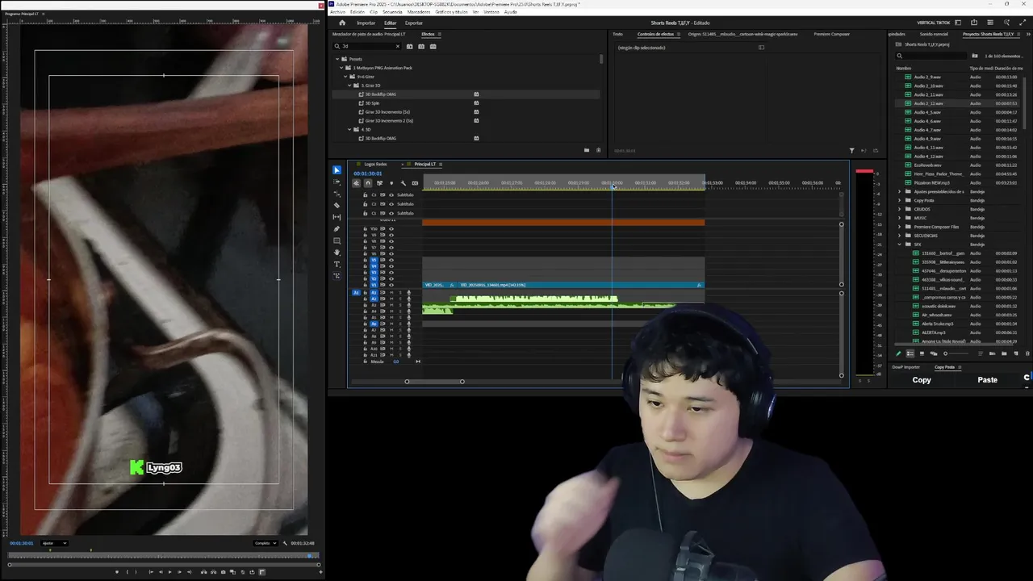Screen dimensions: 1033x581
Task: Clear the 3d search field
Action: tap(397, 46)
